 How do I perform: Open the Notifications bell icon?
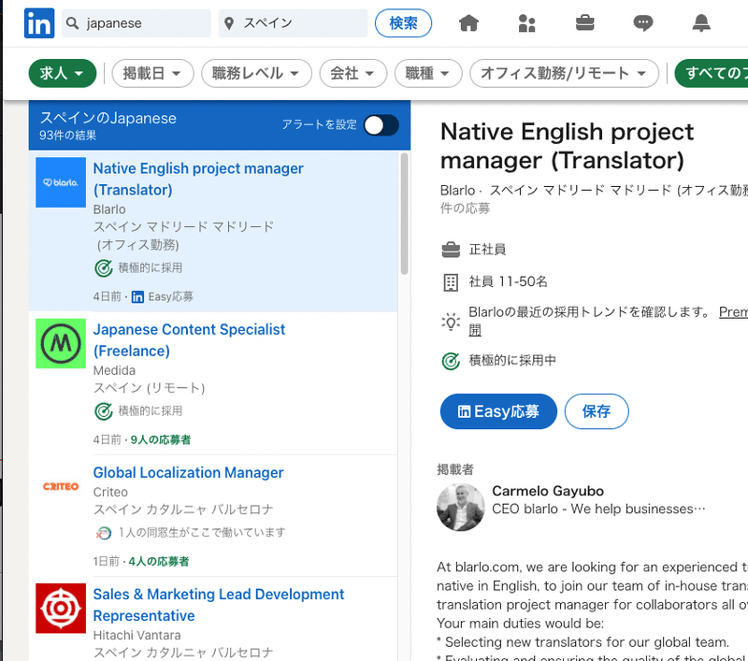pos(701,22)
